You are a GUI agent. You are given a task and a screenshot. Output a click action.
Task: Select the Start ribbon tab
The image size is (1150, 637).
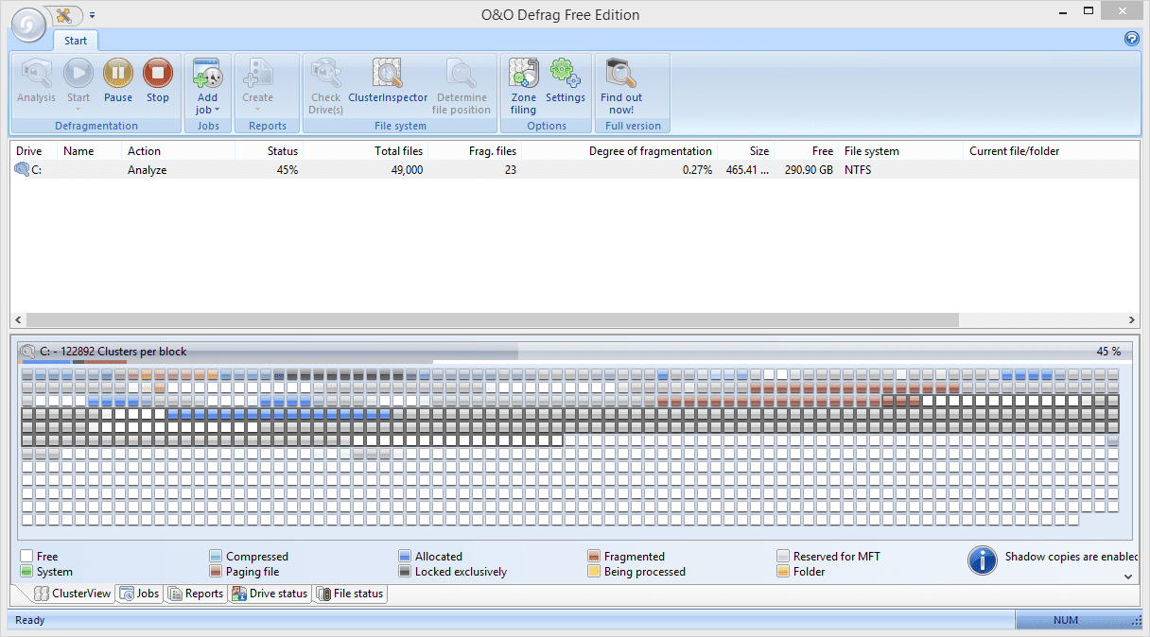[76, 41]
